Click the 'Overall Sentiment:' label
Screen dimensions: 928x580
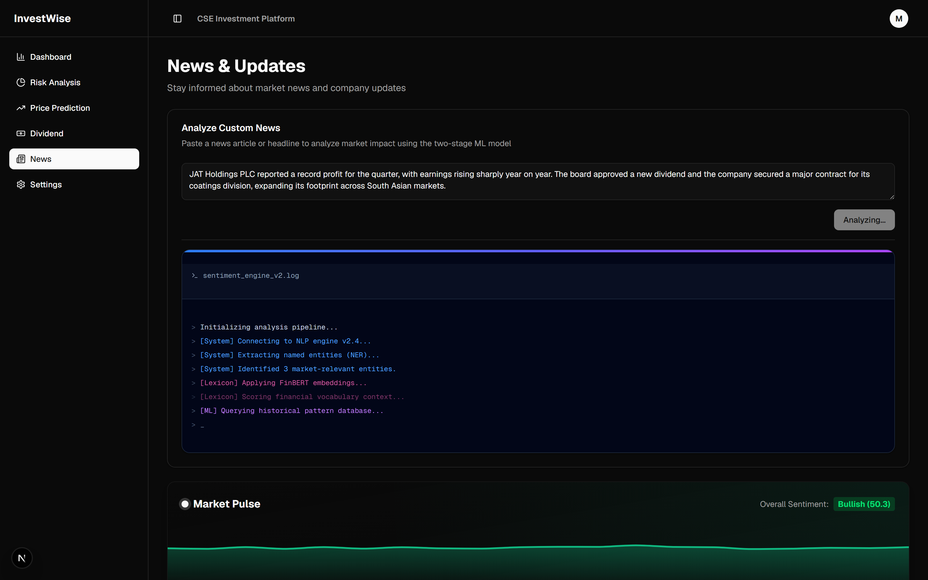[794, 504]
